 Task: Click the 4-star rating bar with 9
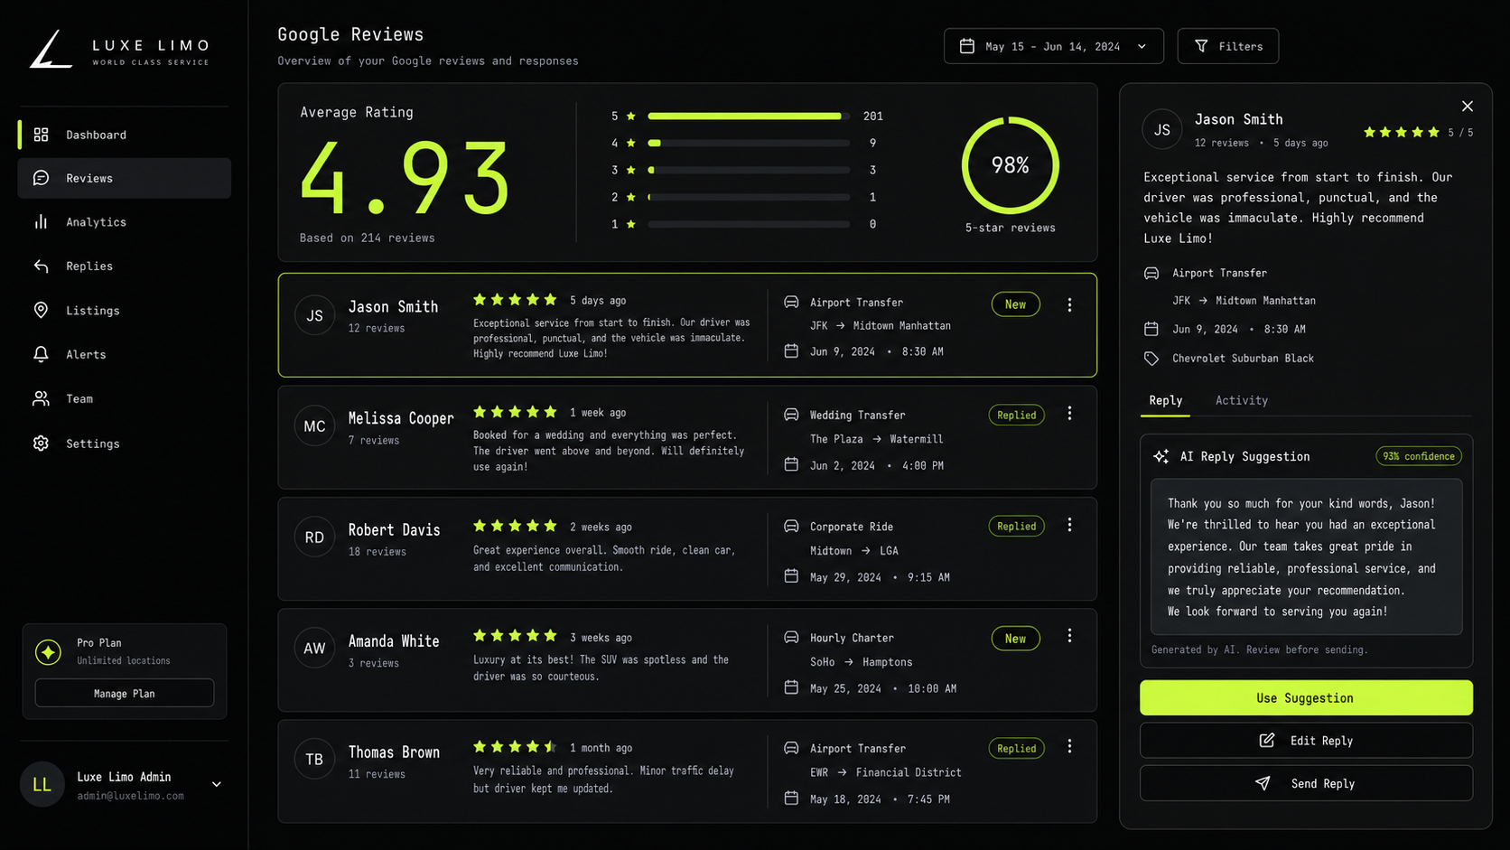(x=749, y=143)
